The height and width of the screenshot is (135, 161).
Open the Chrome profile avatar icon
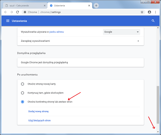pyautogui.click(x=150, y=12)
